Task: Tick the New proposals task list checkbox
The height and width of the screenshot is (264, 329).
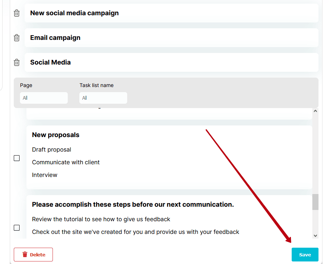Action: (17, 158)
